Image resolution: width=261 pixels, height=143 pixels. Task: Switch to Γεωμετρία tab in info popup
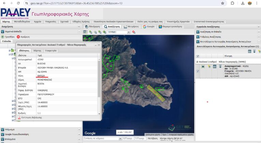click(x=51, y=51)
